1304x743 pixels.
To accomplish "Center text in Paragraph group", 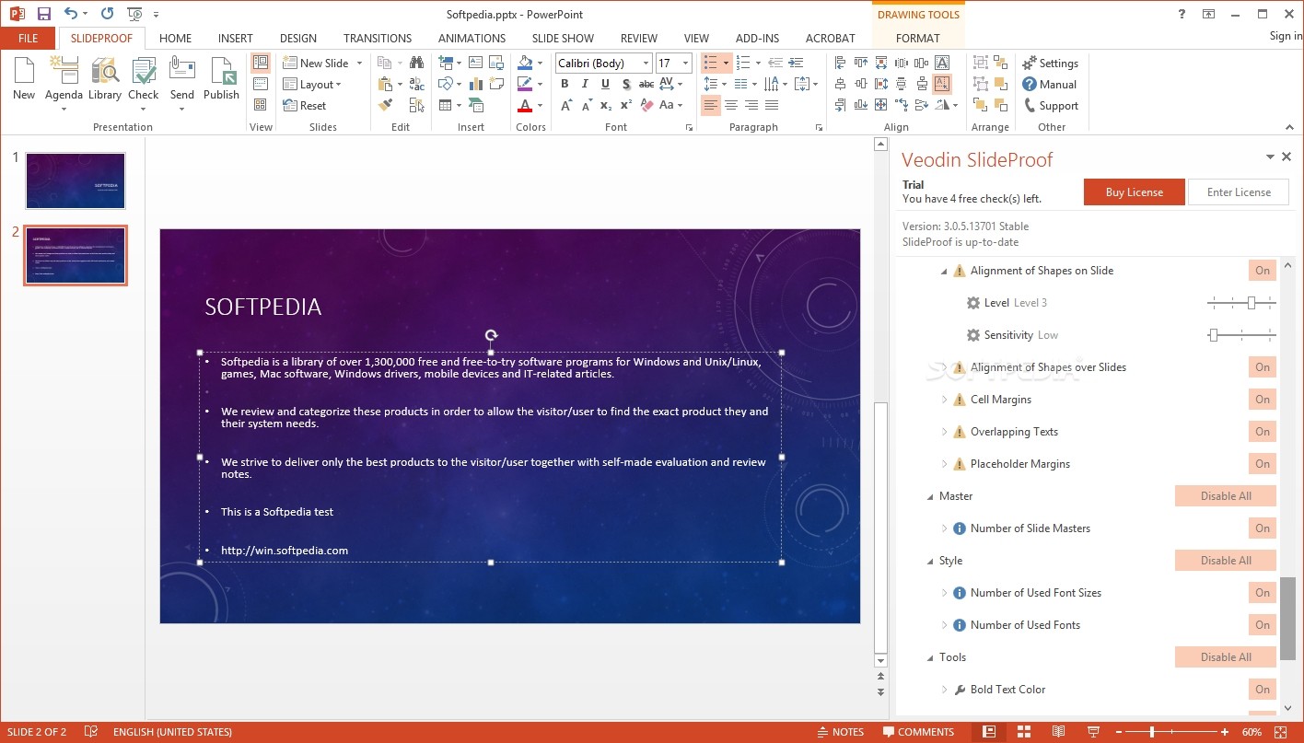I will click(730, 106).
